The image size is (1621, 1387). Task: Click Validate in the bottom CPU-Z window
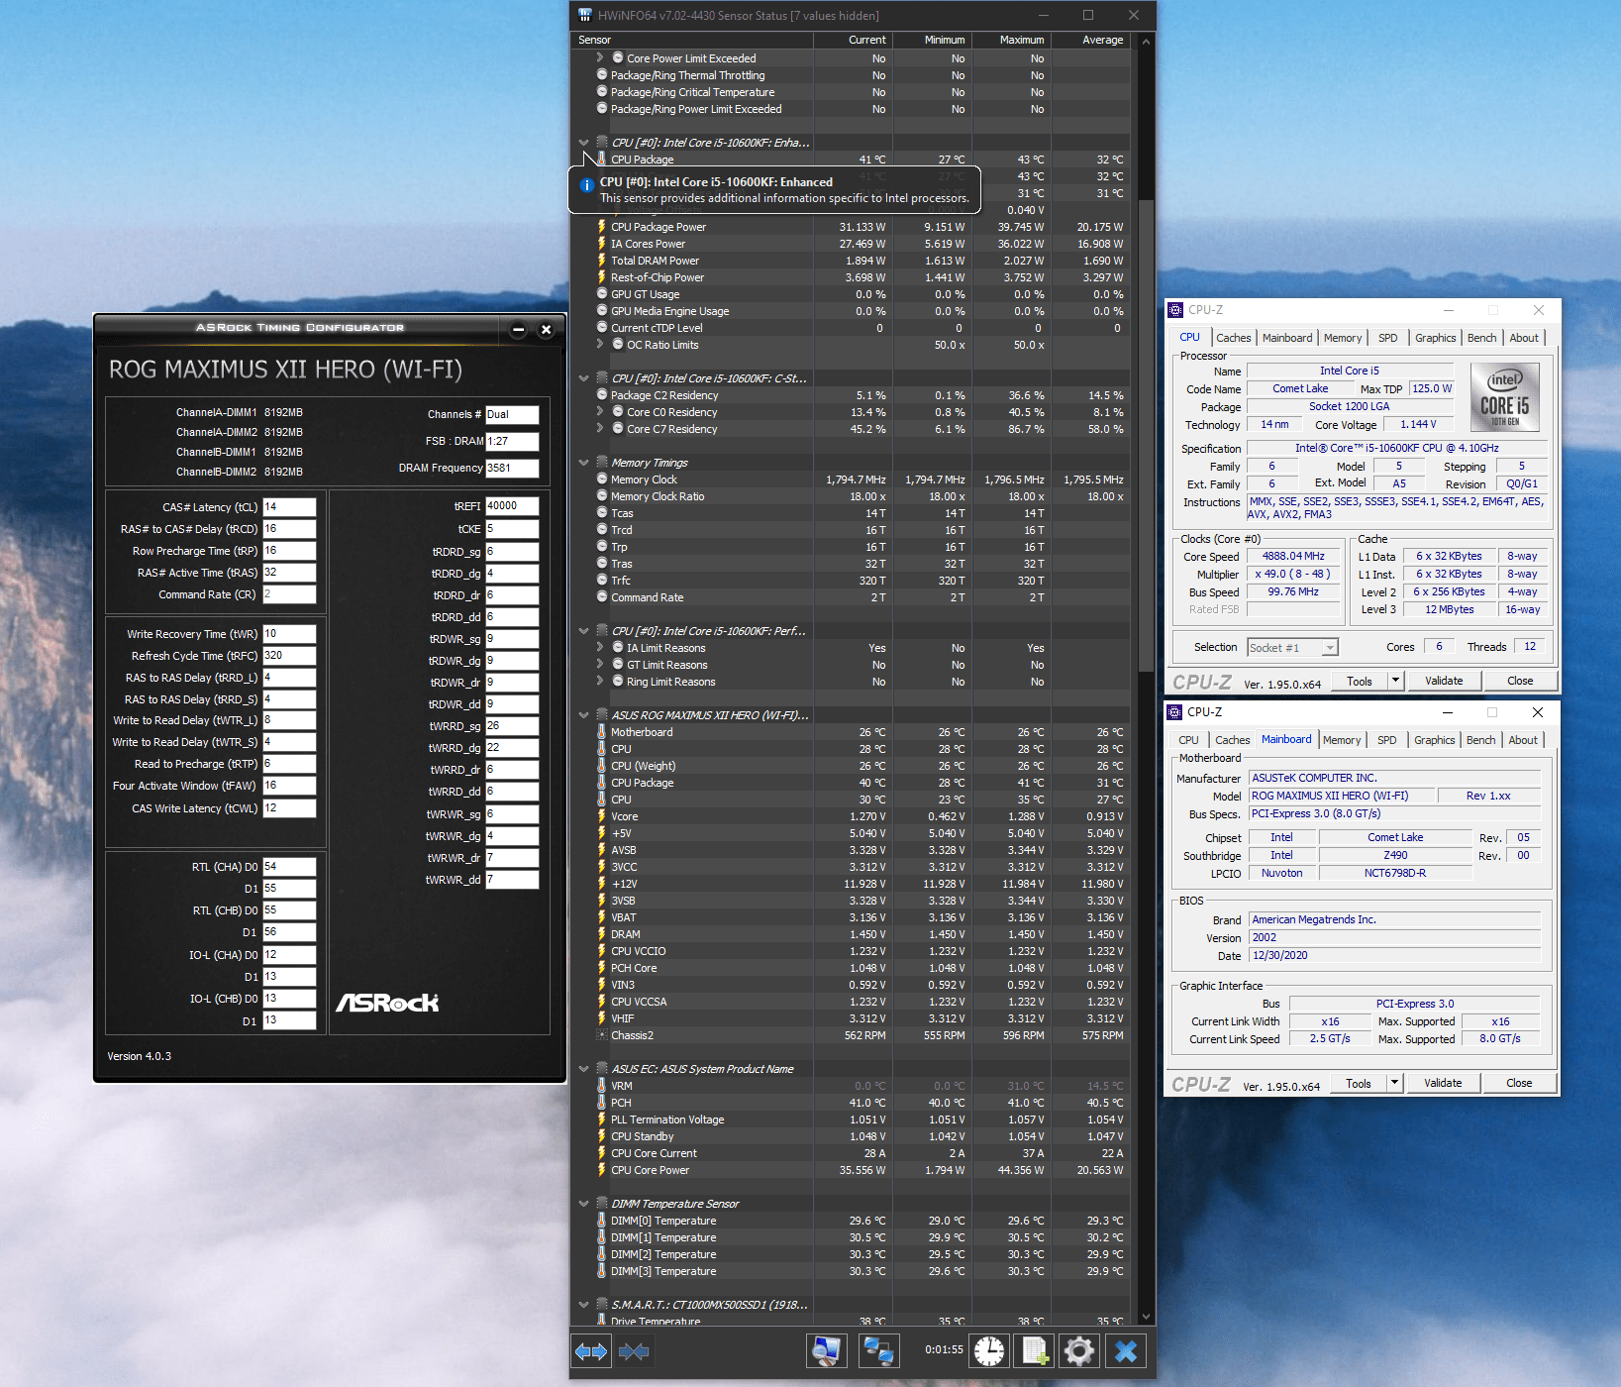coord(1442,1083)
